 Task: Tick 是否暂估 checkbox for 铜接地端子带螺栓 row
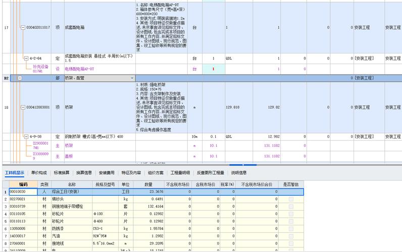pyautogui.click(x=291, y=207)
